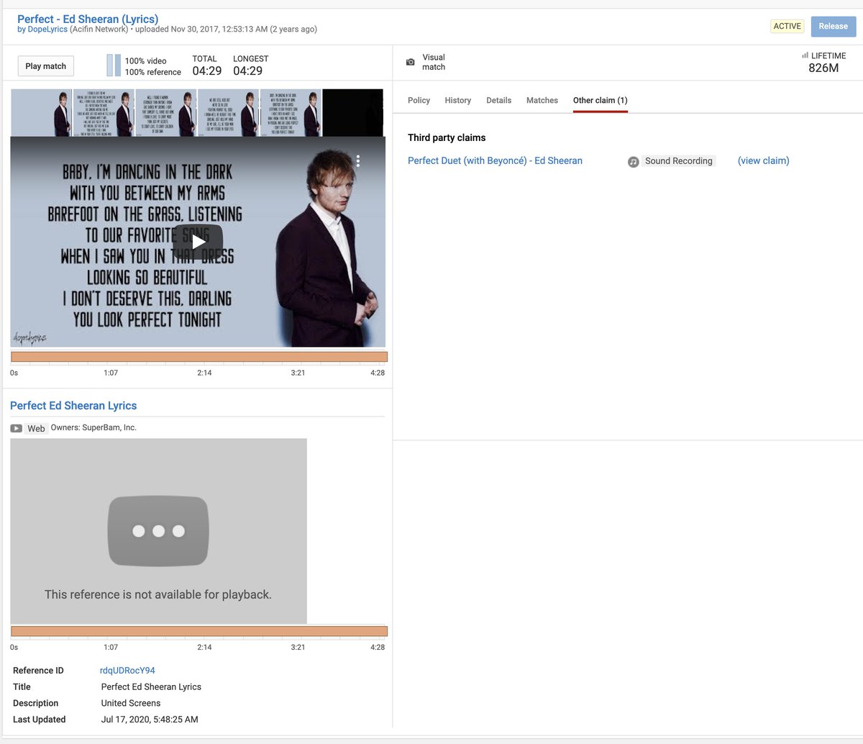Open Perfect Duet (with Beyoncé) claim link

495,160
